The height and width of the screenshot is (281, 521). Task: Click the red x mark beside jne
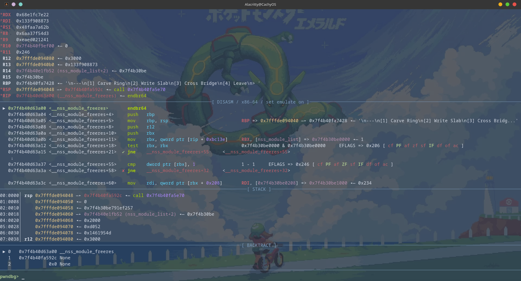tap(123, 170)
